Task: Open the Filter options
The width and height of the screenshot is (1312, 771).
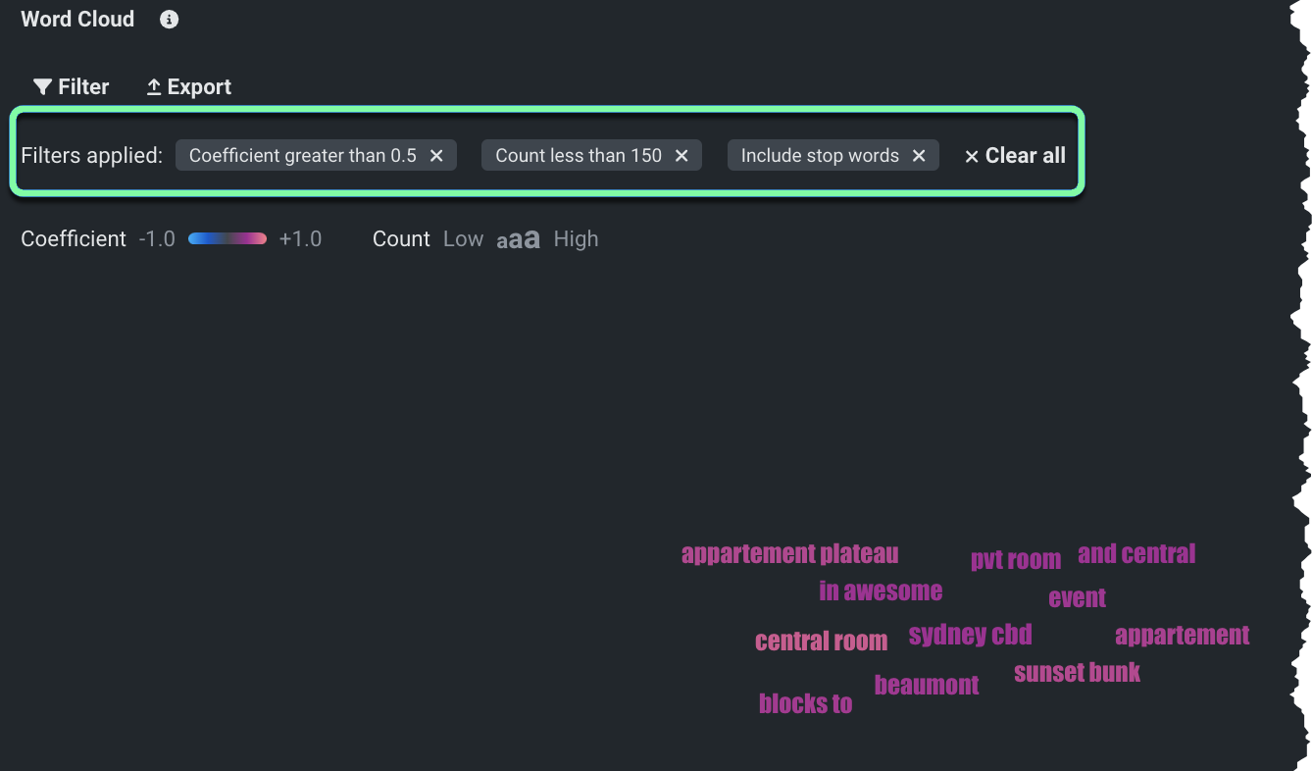Action: click(71, 87)
